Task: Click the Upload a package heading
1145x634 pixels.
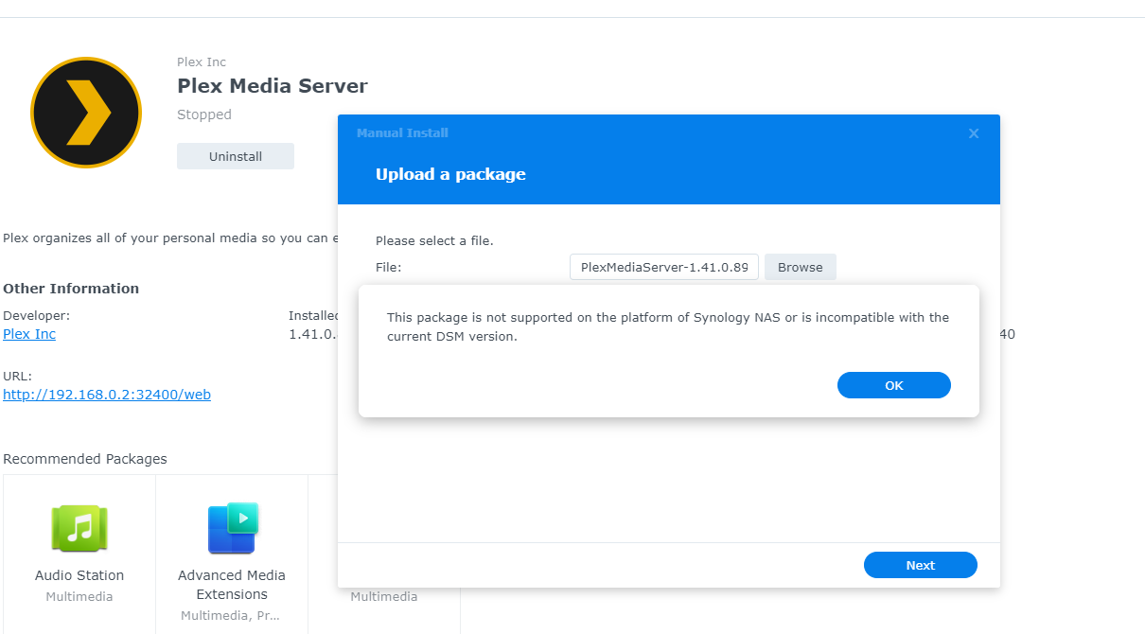Action: click(450, 174)
